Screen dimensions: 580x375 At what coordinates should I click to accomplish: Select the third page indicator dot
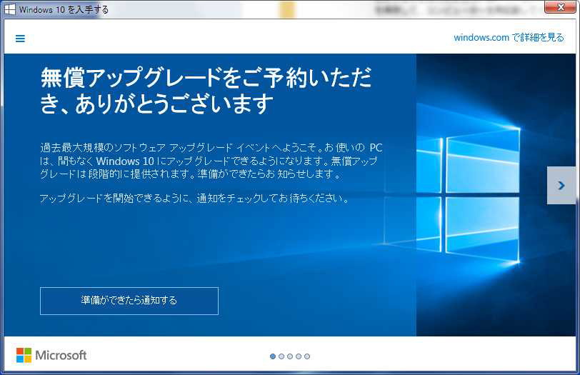click(x=290, y=356)
